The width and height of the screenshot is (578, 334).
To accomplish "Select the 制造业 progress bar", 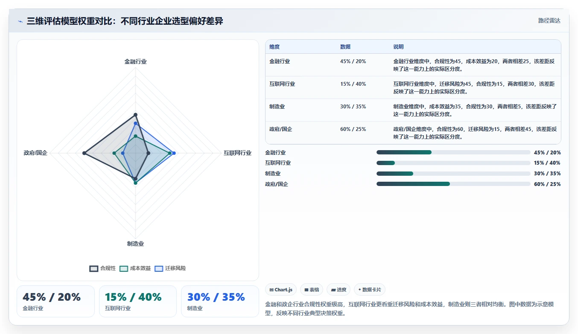I will (453, 174).
